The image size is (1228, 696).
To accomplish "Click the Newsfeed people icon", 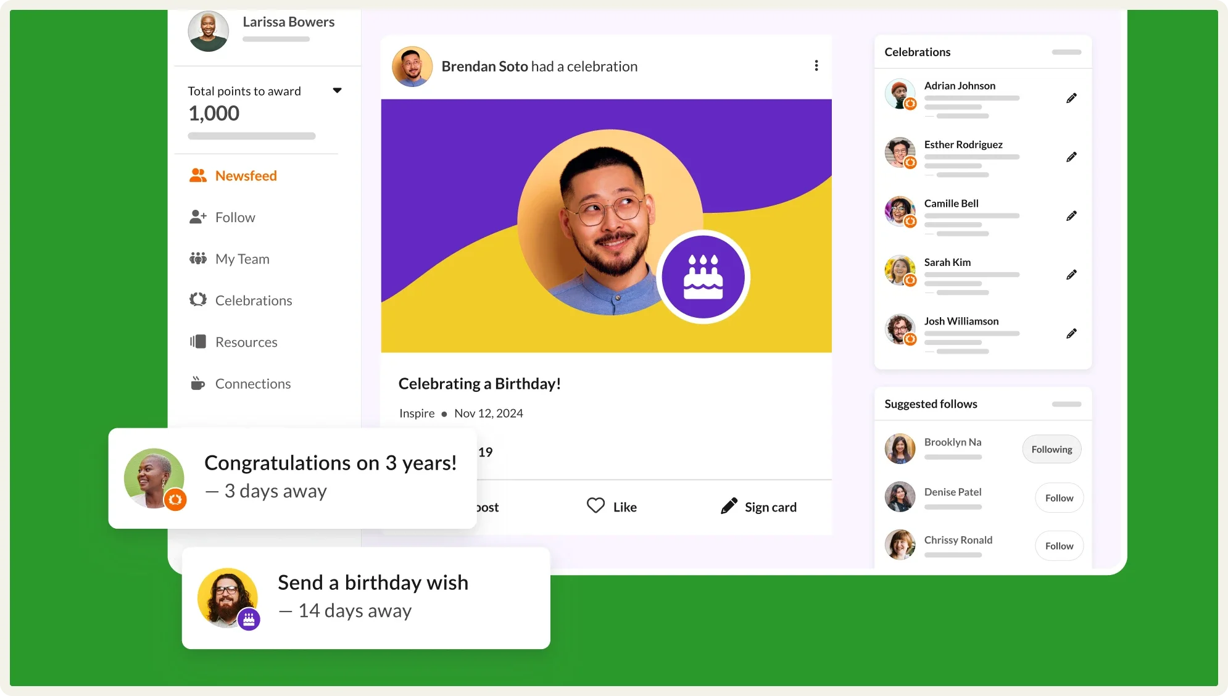I will click(197, 176).
